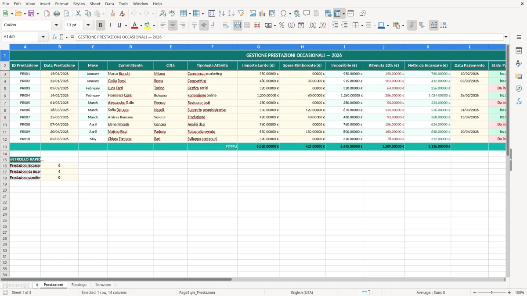Toggle Merge and Center Cells
This screenshot has height=296, width=527.
click(x=238, y=25)
